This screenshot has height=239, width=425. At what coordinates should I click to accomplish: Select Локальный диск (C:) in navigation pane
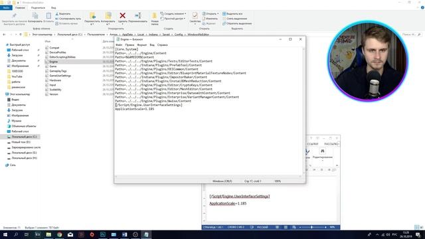pos(24,137)
